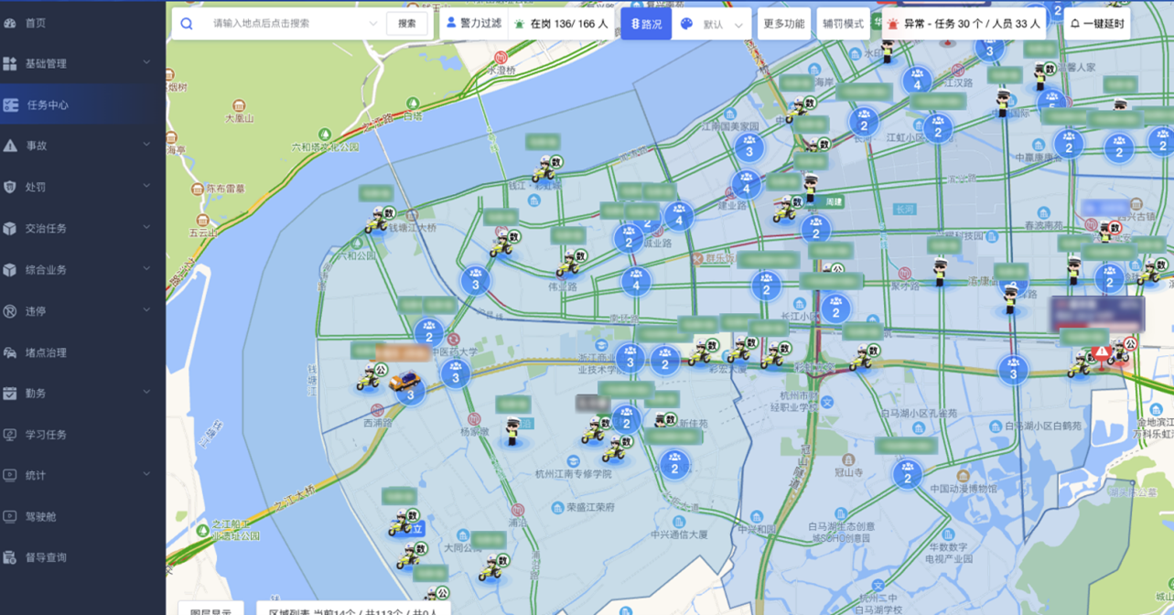Viewport: 1174px width, 615px height.
Task: Click the 违停 no-parking icon in the sidebar
Action: pos(10,311)
